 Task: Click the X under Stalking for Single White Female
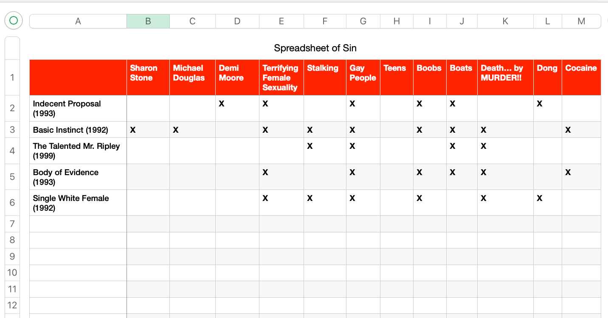point(310,198)
